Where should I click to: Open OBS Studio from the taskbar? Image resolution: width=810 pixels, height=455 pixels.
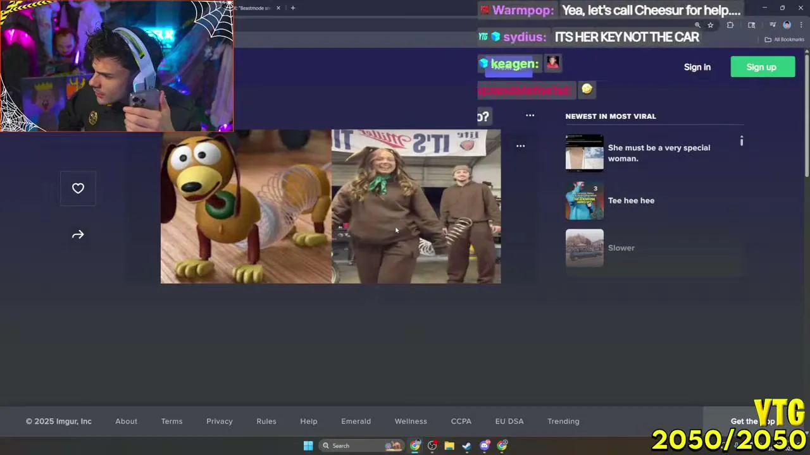click(x=432, y=446)
